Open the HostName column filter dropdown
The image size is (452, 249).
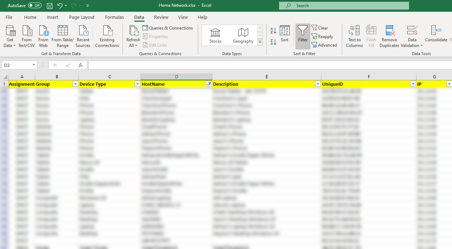pyautogui.click(x=209, y=84)
